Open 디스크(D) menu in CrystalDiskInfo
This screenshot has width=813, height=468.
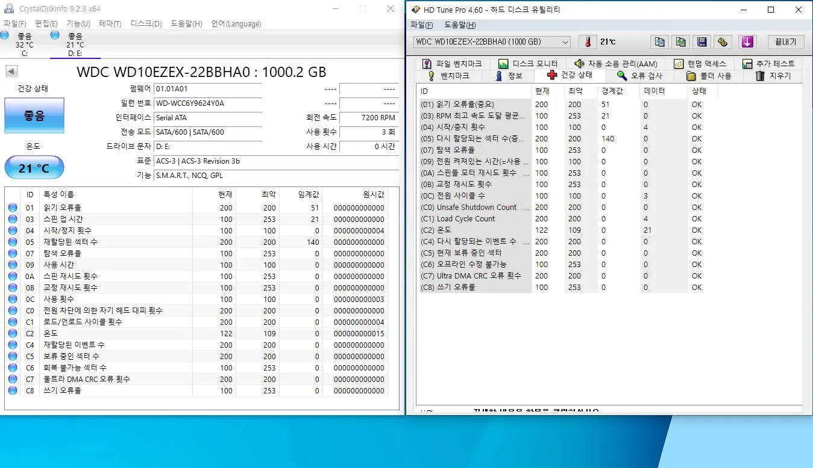pyautogui.click(x=146, y=24)
